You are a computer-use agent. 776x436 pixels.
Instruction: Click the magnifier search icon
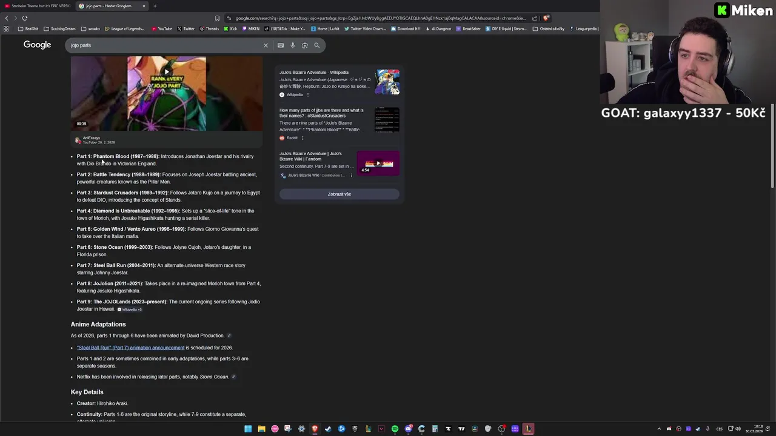click(316, 45)
